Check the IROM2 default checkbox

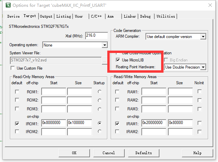(17, 131)
